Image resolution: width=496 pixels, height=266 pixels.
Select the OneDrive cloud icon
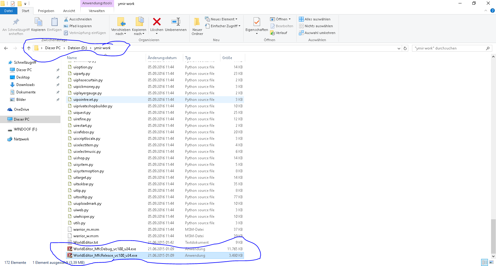(x=10, y=109)
